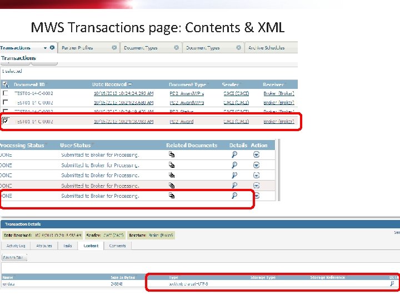Sort by the Date Received column header
Viewport: 400px width, 300px height.
(x=109, y=84)
